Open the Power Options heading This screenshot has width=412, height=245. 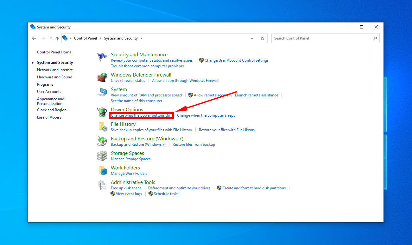(127, 109)
